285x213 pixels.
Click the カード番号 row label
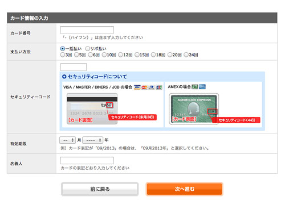21,33
